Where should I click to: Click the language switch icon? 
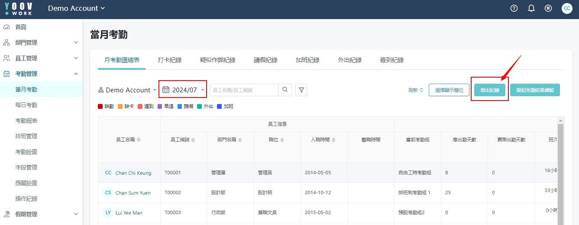[548, 8]
